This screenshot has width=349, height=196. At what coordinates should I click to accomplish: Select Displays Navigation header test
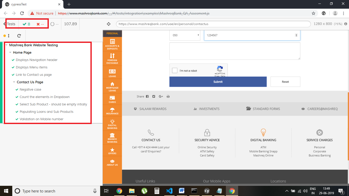[37, 60]
